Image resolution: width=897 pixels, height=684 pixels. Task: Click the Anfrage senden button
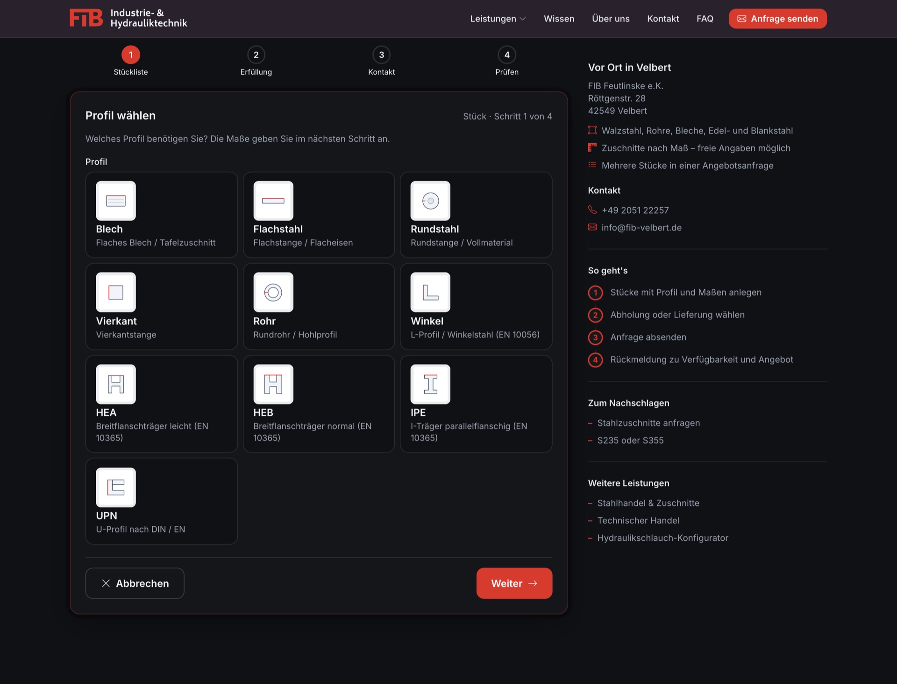coord(777,19)
